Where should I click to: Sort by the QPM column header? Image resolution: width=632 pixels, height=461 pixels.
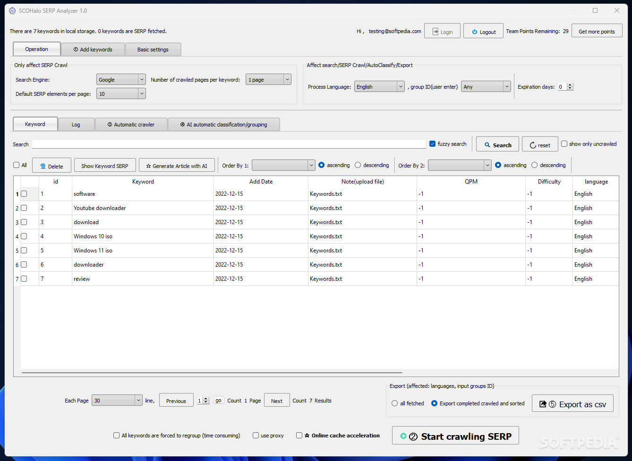pyautogui.click(x=471, y=182)
